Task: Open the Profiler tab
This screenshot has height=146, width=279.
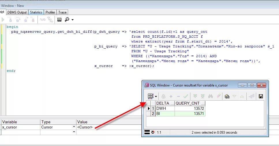Action: (x=50, y=12)
